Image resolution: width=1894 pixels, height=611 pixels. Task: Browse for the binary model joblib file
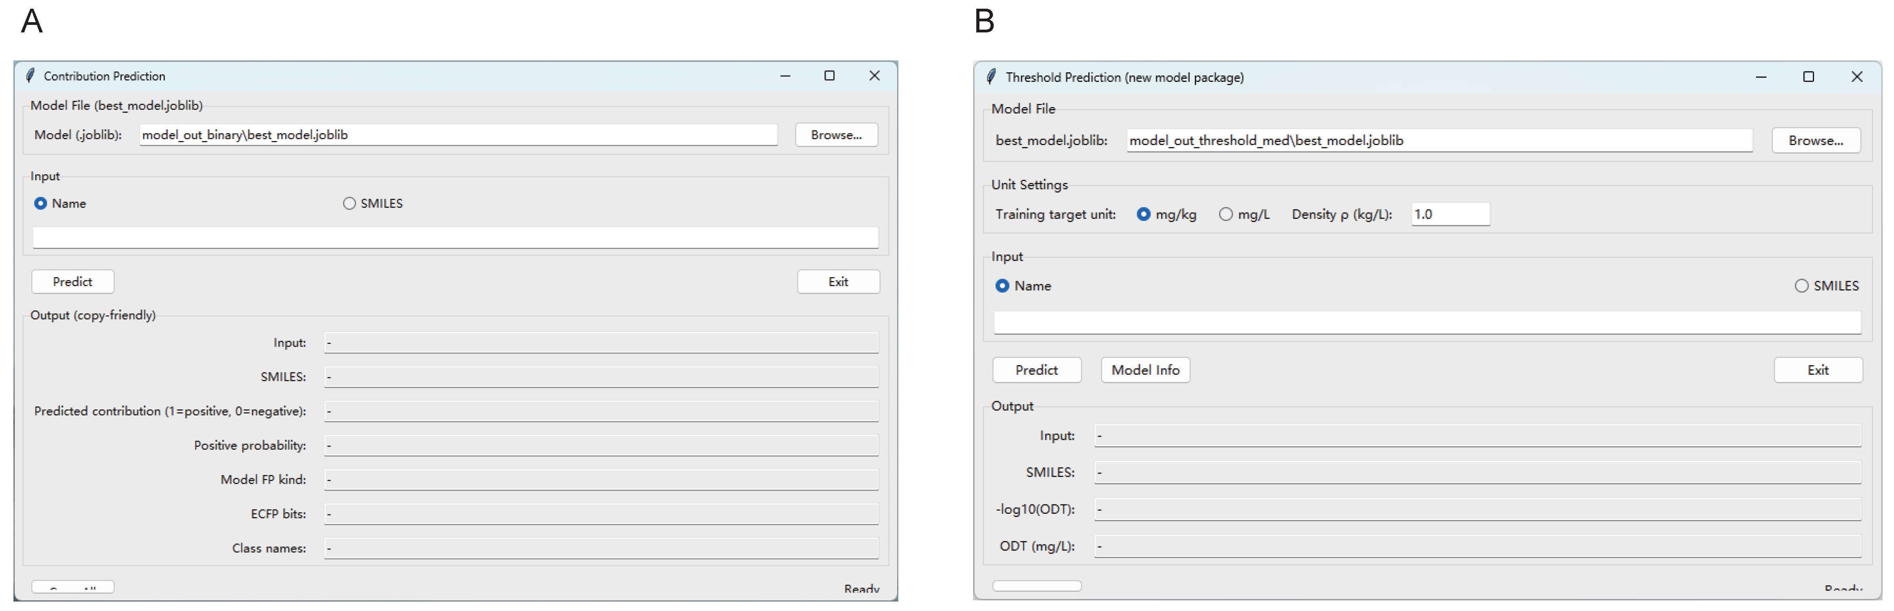836,135
